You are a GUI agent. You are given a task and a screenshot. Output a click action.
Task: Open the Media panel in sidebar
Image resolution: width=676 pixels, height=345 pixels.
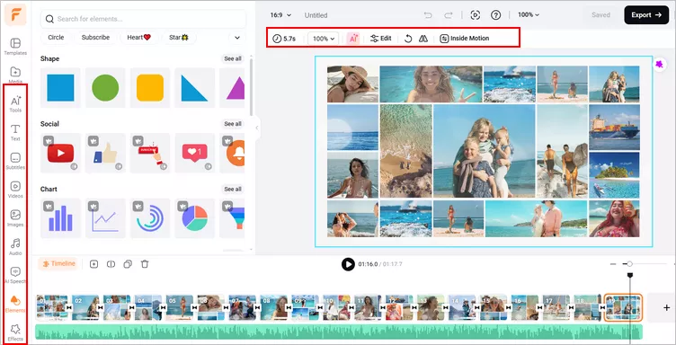(x=15, y=75)
